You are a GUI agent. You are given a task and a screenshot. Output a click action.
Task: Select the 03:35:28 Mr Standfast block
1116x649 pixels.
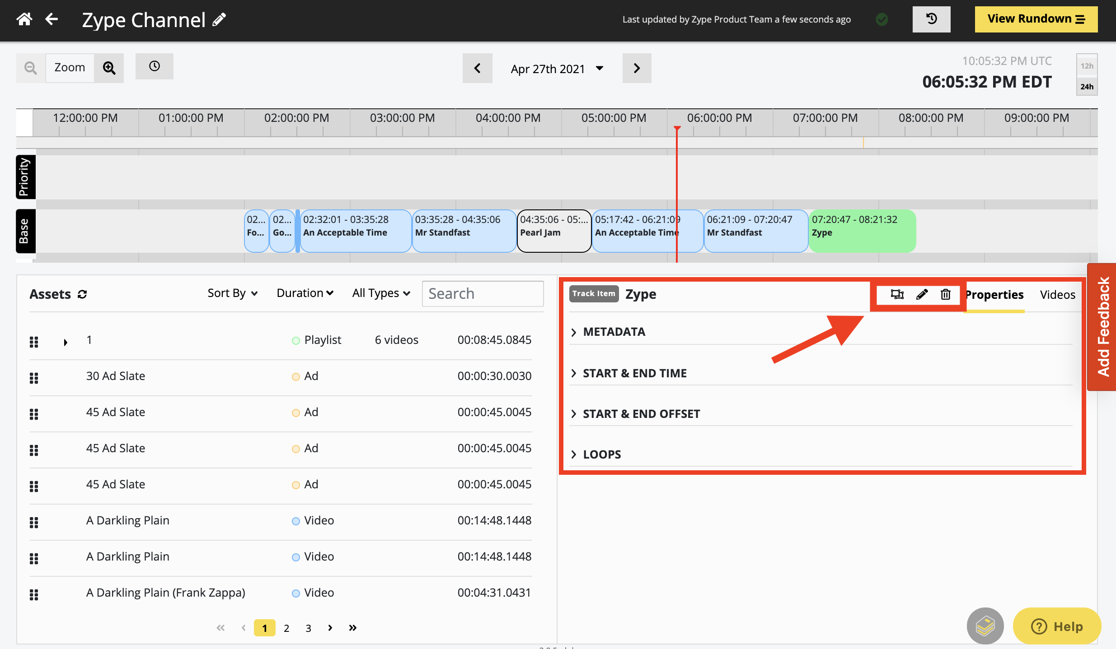464,231
